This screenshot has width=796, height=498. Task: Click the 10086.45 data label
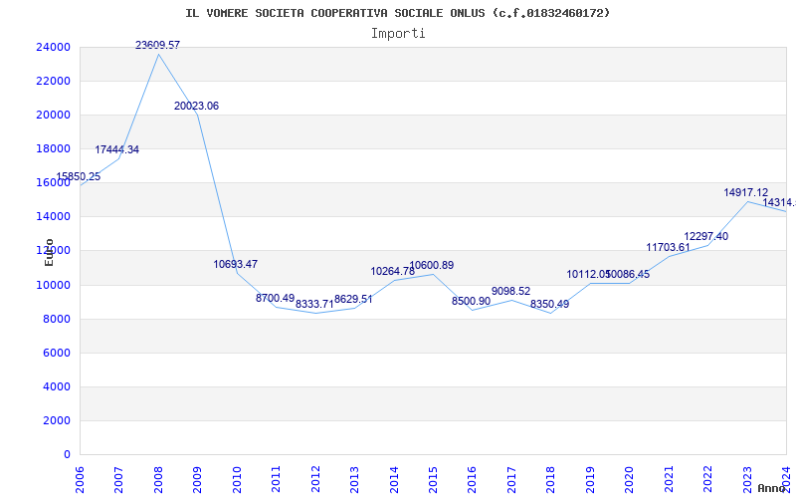point(628,275)
